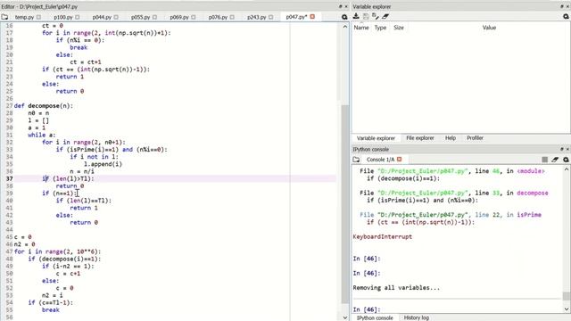Switch to the temp.py tab

[24, 17]
